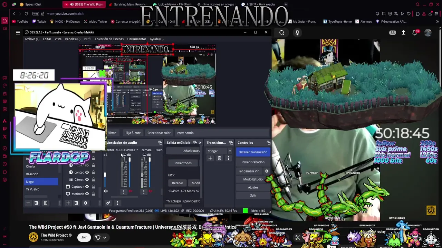Open Twitch bookmark in bookmarks bar

coord(39,21)
